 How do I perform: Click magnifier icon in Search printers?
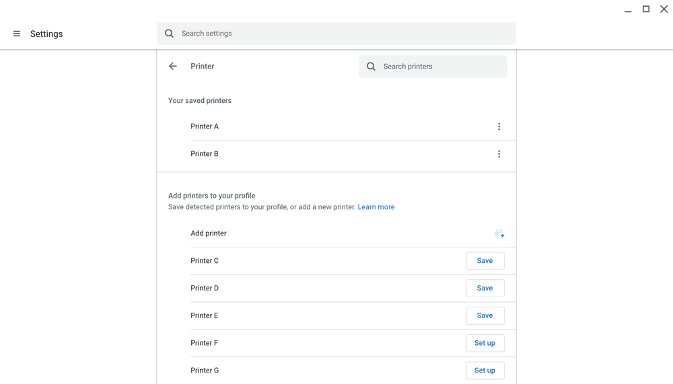click(x=371, y=67)
